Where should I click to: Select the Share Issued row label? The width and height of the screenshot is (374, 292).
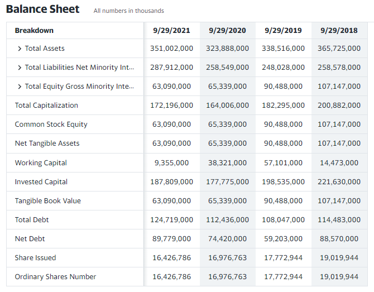[x=35, y=258]
